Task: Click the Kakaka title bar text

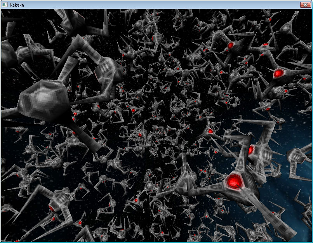Action: pos(16,5)
